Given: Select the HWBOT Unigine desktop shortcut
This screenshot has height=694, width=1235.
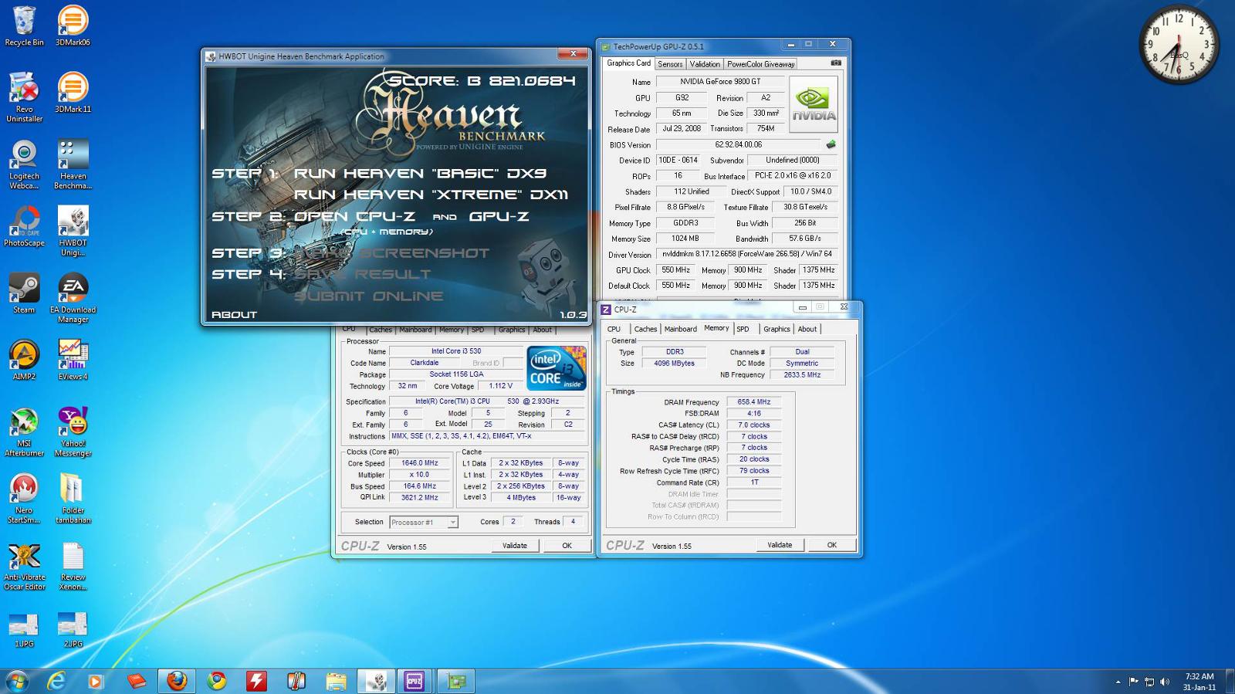Looking at the screenshot, I should pos(73,231).
